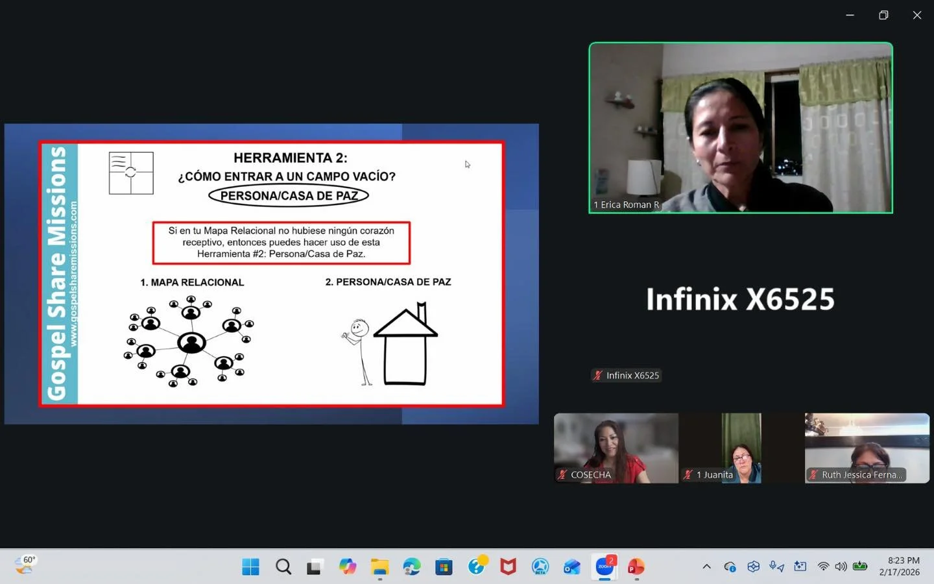Image resolution: width=934 pixels, height=584 pixels.
Task: Select the COSECHA participant video
Action: (x=616, y=448)
